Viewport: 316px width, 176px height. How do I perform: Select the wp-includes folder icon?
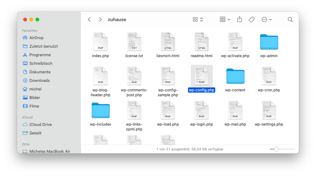[x=100, y=110]
